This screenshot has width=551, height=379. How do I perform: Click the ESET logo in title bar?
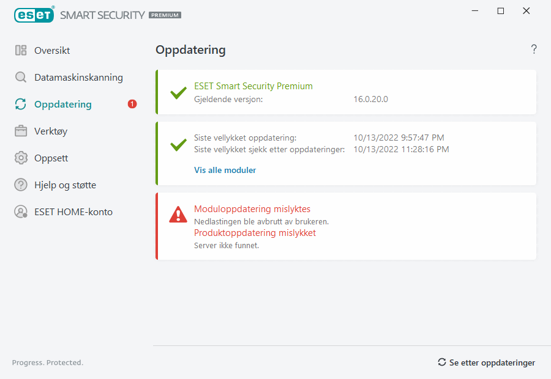click(34, 15)
